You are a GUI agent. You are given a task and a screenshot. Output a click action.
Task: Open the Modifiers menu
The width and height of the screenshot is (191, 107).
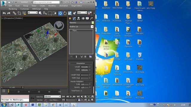pos(52,6)
